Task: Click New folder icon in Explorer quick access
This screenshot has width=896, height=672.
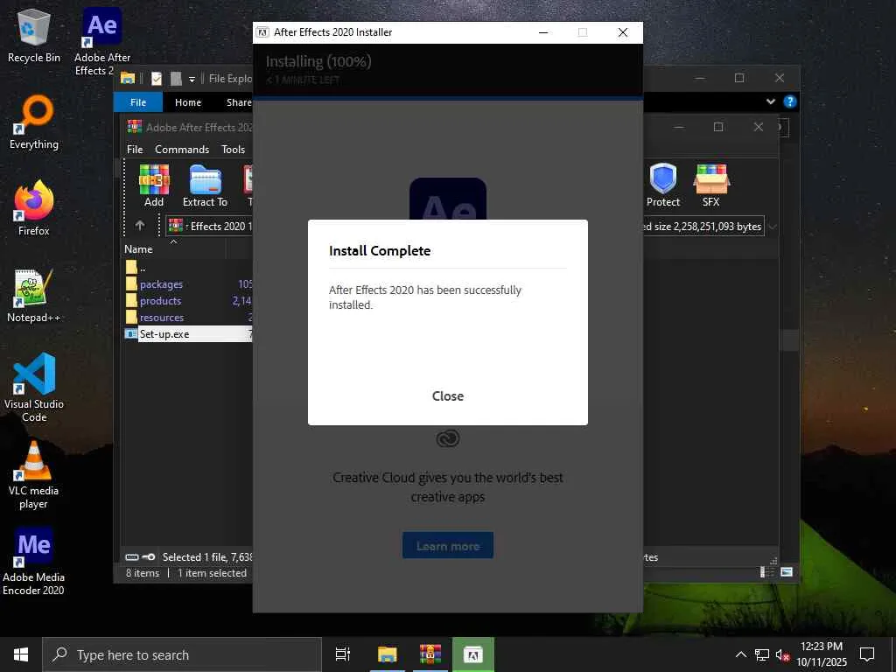Action: 177,78
